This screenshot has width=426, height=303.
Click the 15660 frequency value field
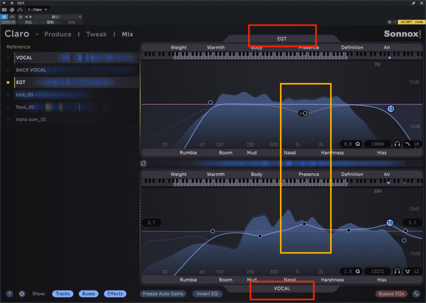pos(378,144)
